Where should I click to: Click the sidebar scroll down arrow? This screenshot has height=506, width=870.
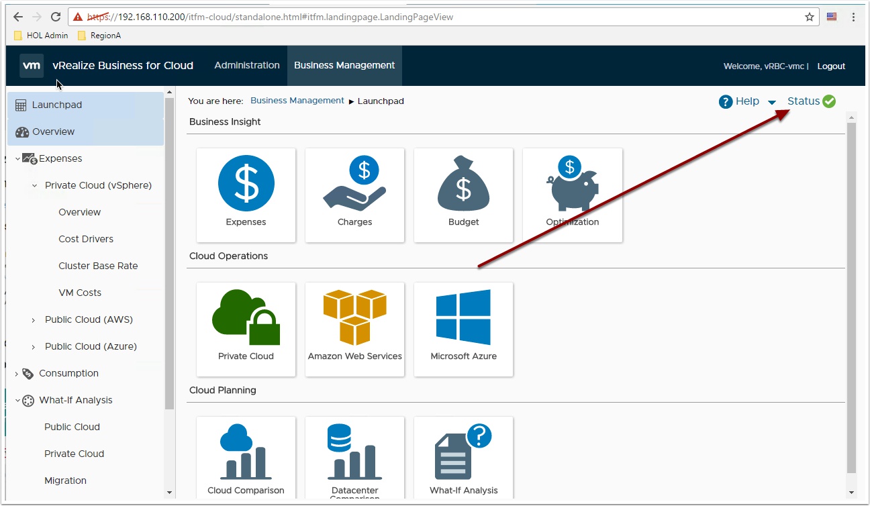[170, 493]
